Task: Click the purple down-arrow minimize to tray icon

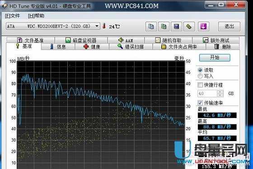Action: 204,27
